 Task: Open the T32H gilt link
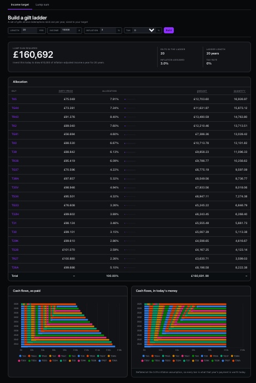(x=15, y=214)
